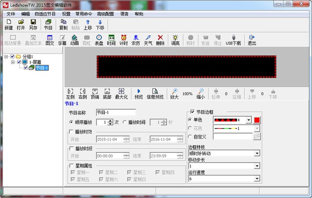Click the 节目名称 text field

(x=116, y=113)
